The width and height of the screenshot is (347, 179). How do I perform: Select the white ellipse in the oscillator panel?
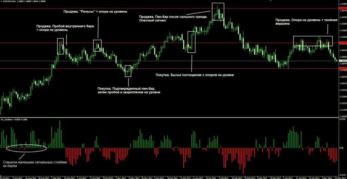pos(27,147)
